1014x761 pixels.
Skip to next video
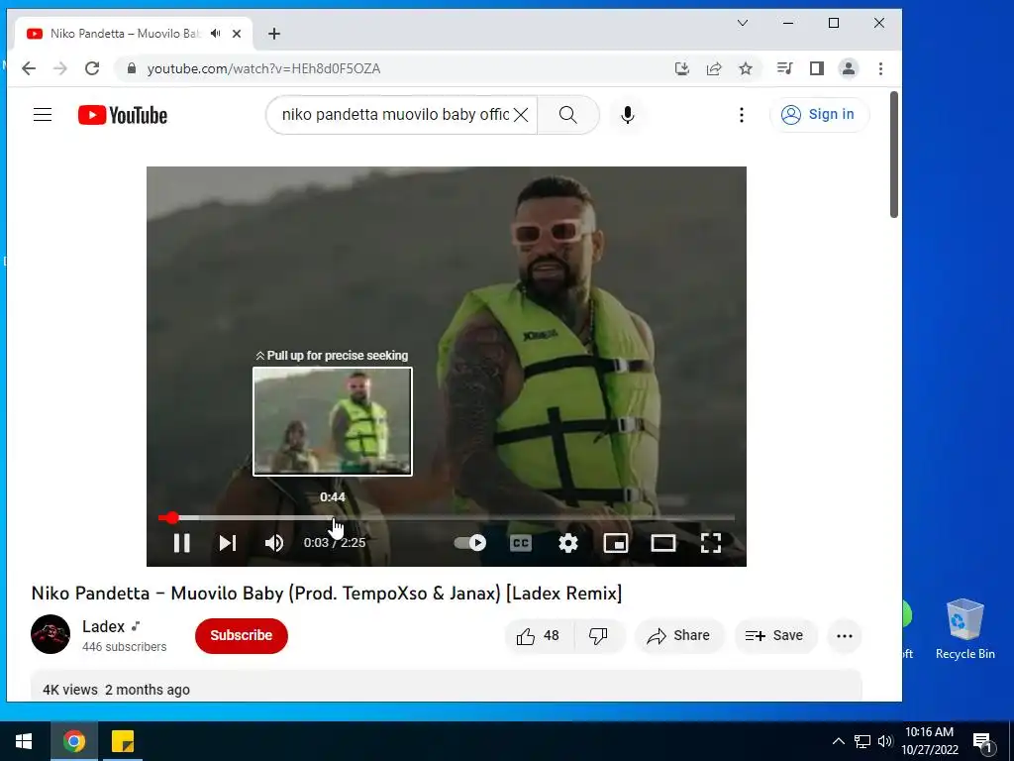[x=227, y=543]
